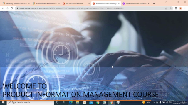Open Cortana from the taskbar
188x105 pixels.
(x=57, y=102)
